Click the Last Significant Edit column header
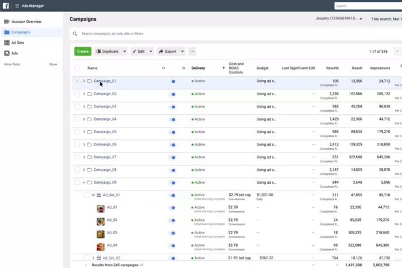This screenshot has width=402, height=268. [x=298, y=68]
